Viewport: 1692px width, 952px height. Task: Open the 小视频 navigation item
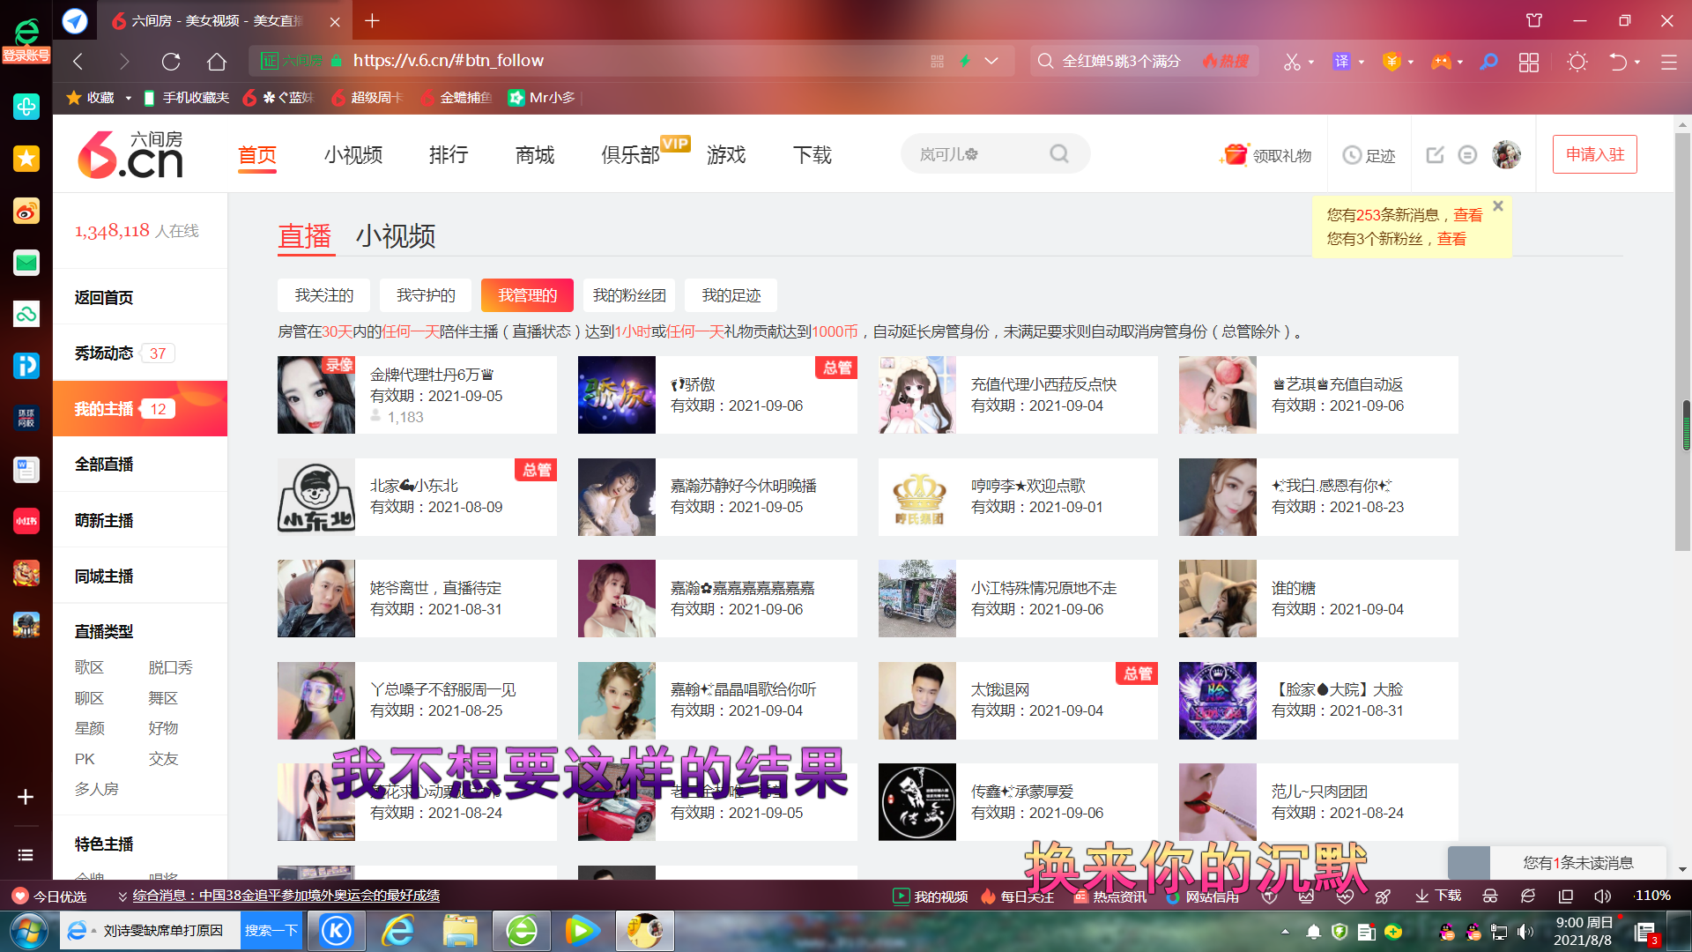point(352,155)
